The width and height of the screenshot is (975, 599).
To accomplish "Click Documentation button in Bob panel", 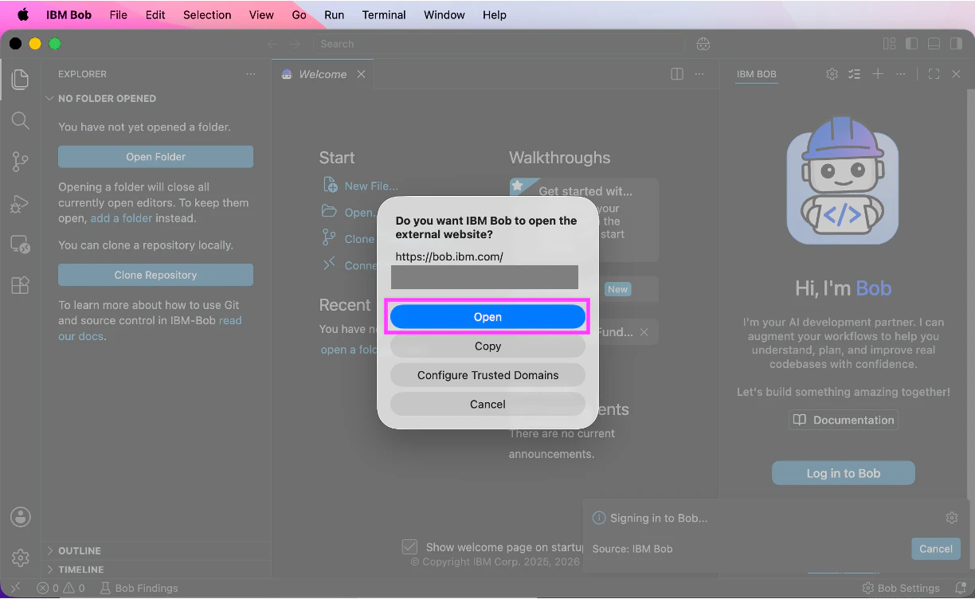I will pos(843,420).
